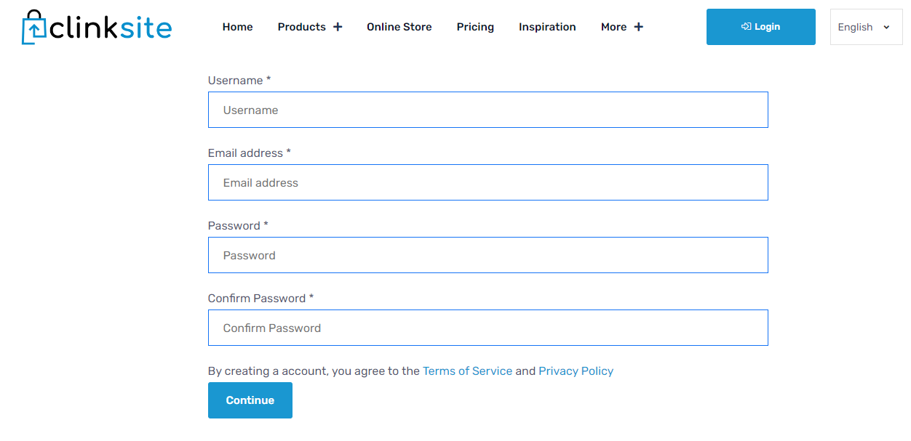Click the sign-in arrow icon beside Login
Image resolution: width=911 pixels, height=441 pixels.
coord(746,27)
